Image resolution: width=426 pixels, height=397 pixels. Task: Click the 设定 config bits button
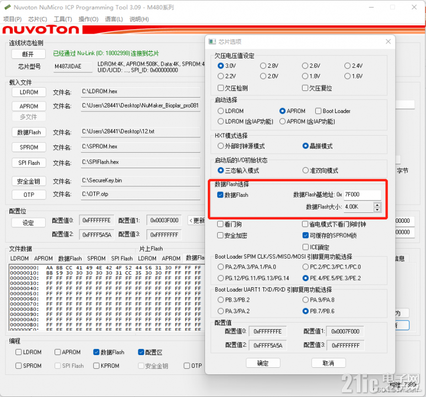click(x=28, y=223)
